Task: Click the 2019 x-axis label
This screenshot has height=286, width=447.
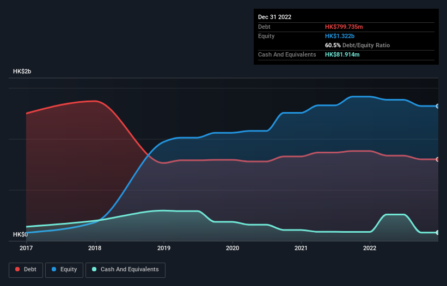Action: [164, 248]
